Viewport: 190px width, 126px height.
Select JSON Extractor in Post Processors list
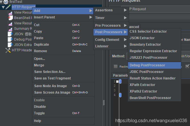[142, 38]
